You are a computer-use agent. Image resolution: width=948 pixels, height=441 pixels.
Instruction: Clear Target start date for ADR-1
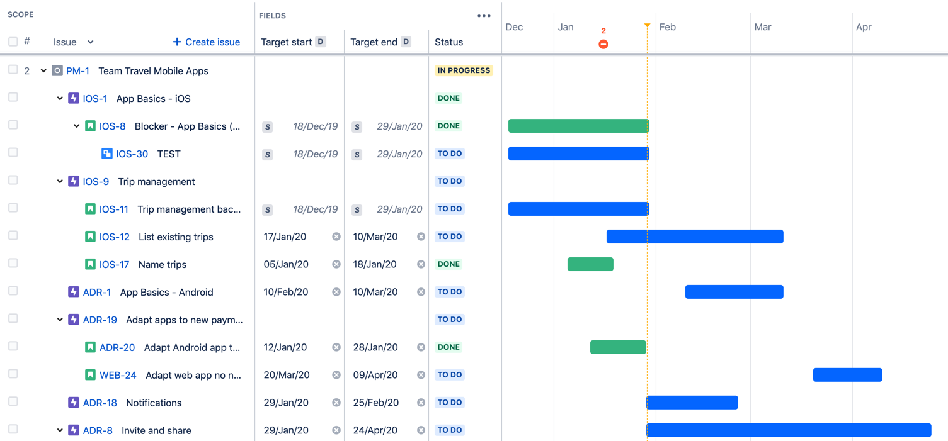pos(336,293)
